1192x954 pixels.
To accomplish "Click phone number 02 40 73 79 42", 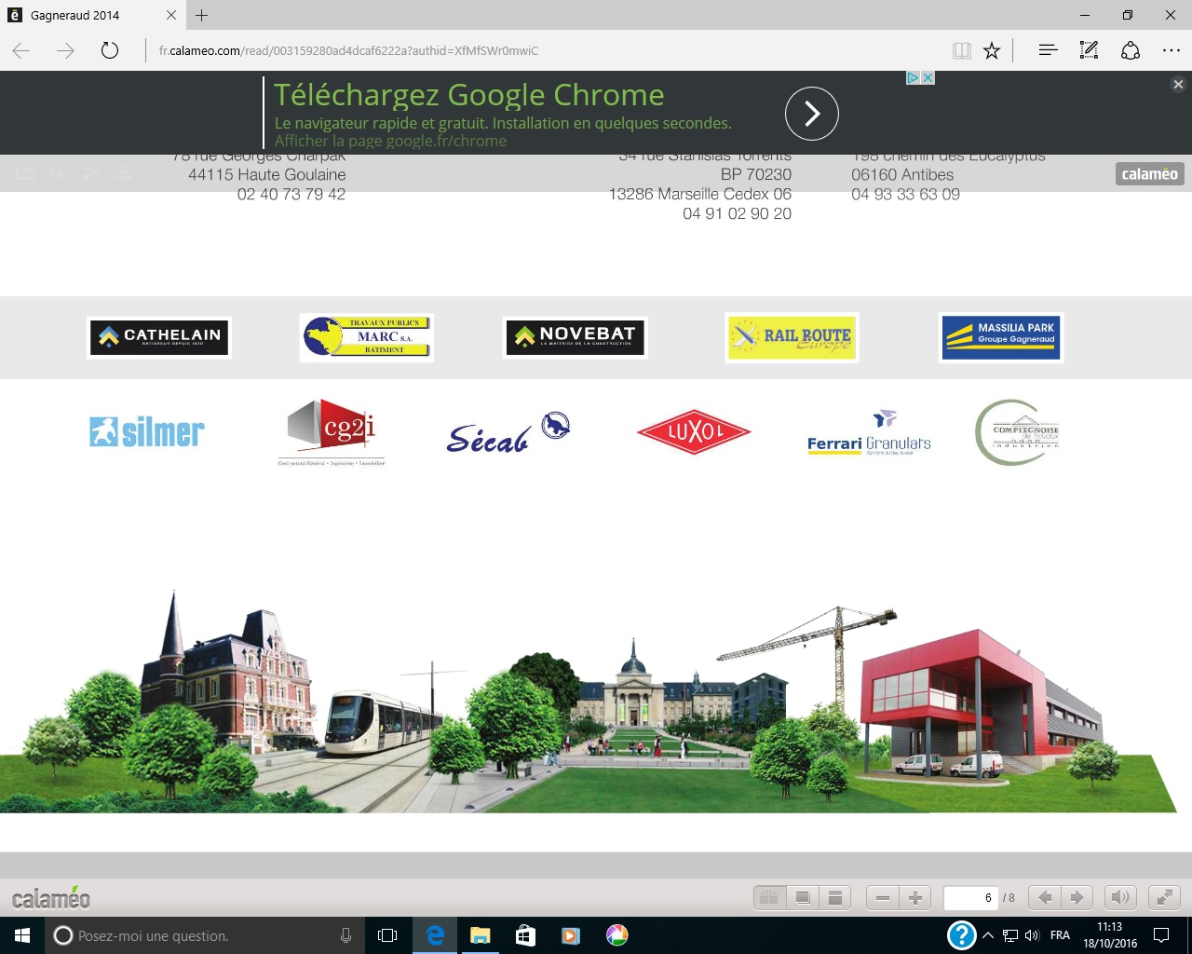I will [x=291, y=194].
